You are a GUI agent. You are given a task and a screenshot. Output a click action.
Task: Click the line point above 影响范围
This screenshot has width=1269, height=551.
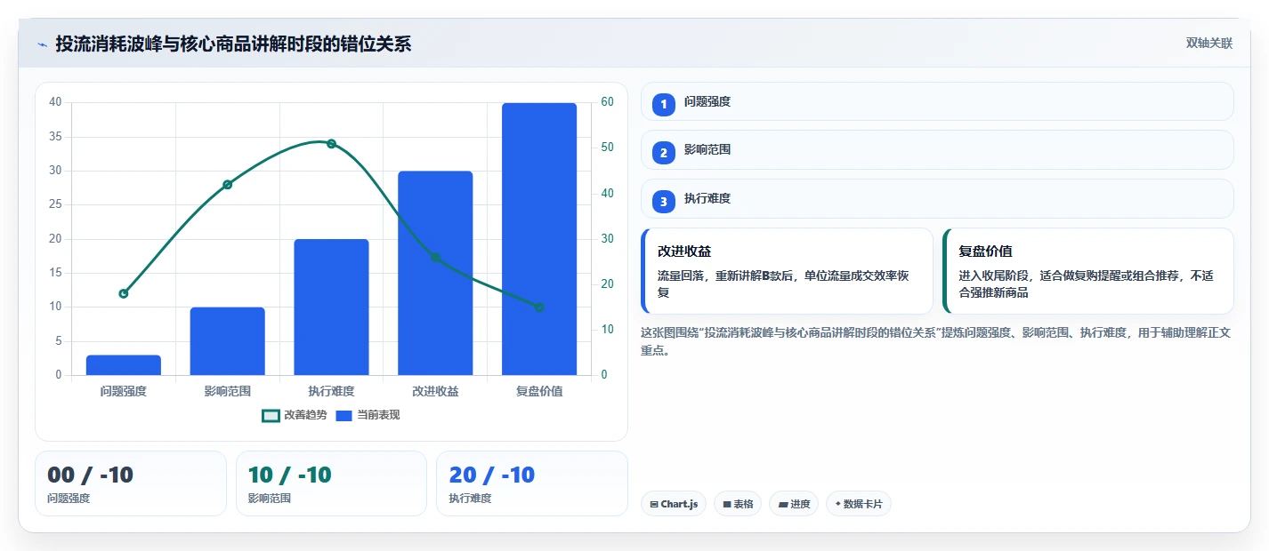coord(227,185)
